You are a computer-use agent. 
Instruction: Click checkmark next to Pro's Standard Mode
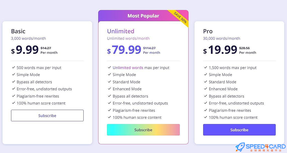coord(206,81)
